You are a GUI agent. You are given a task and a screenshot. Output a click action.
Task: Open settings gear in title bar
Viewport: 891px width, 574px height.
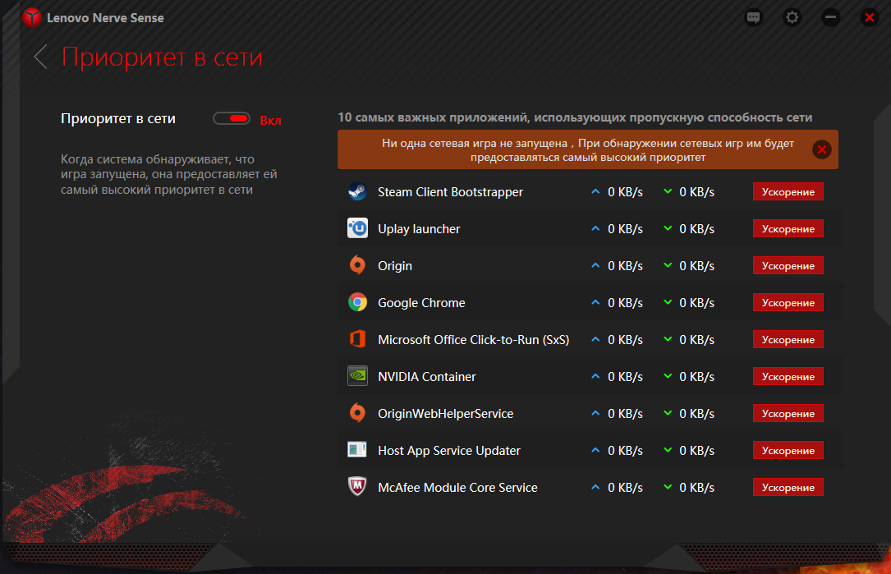click(792, 17)
